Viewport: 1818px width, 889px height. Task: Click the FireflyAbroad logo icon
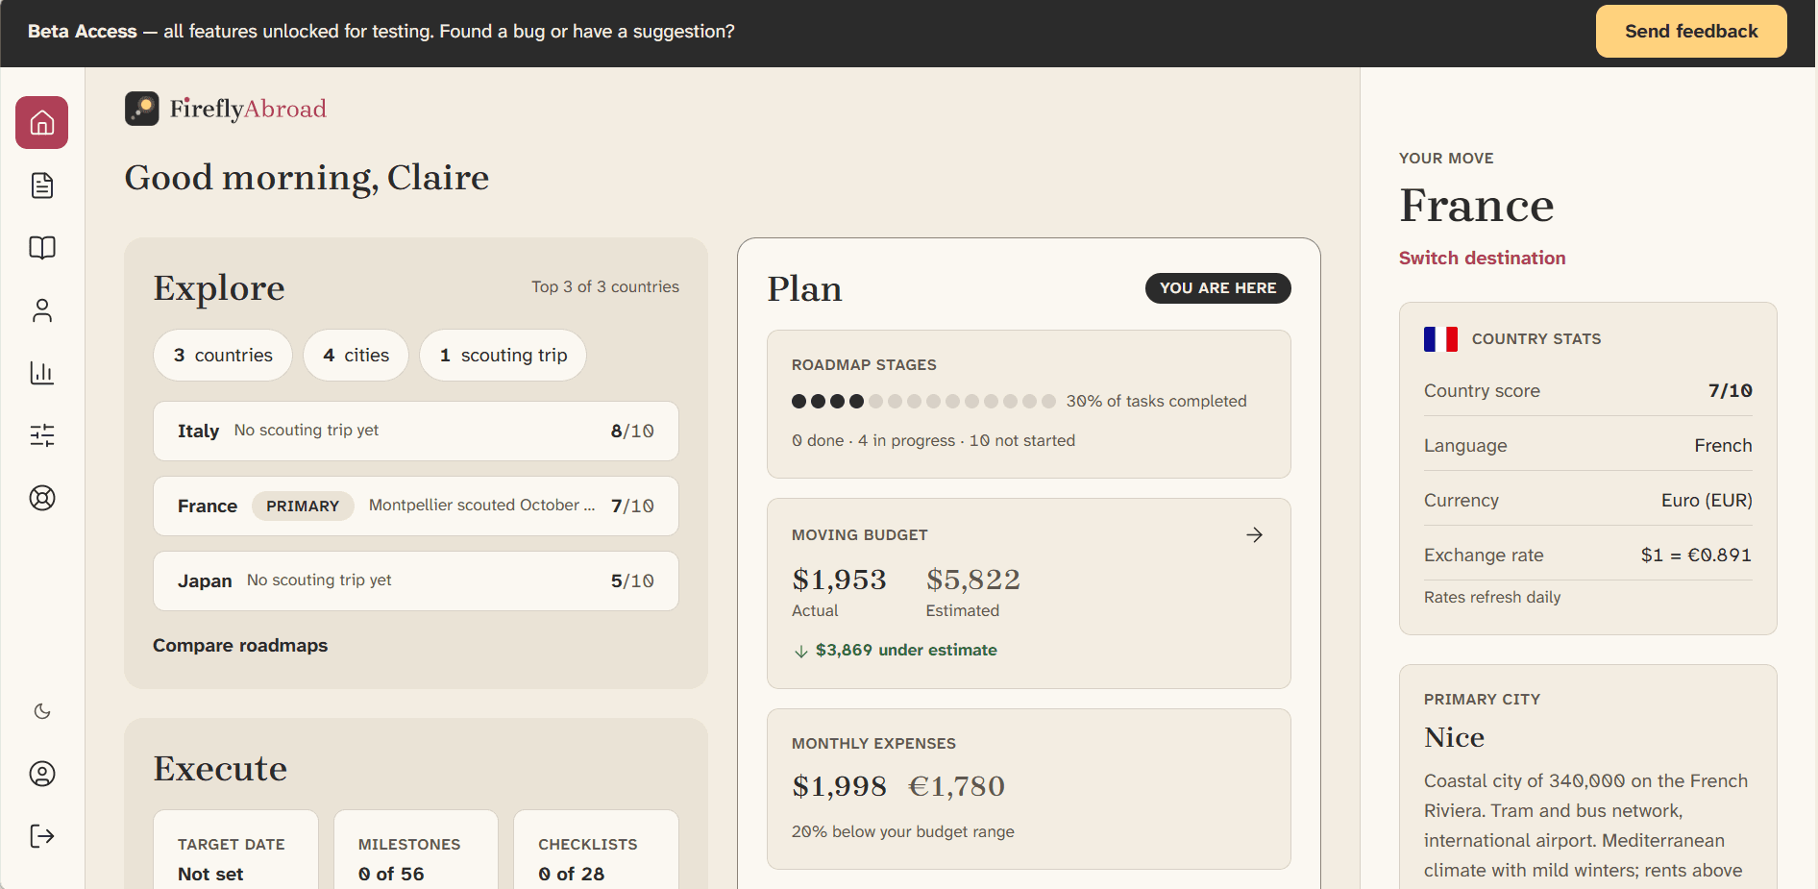tap(142, 109)
